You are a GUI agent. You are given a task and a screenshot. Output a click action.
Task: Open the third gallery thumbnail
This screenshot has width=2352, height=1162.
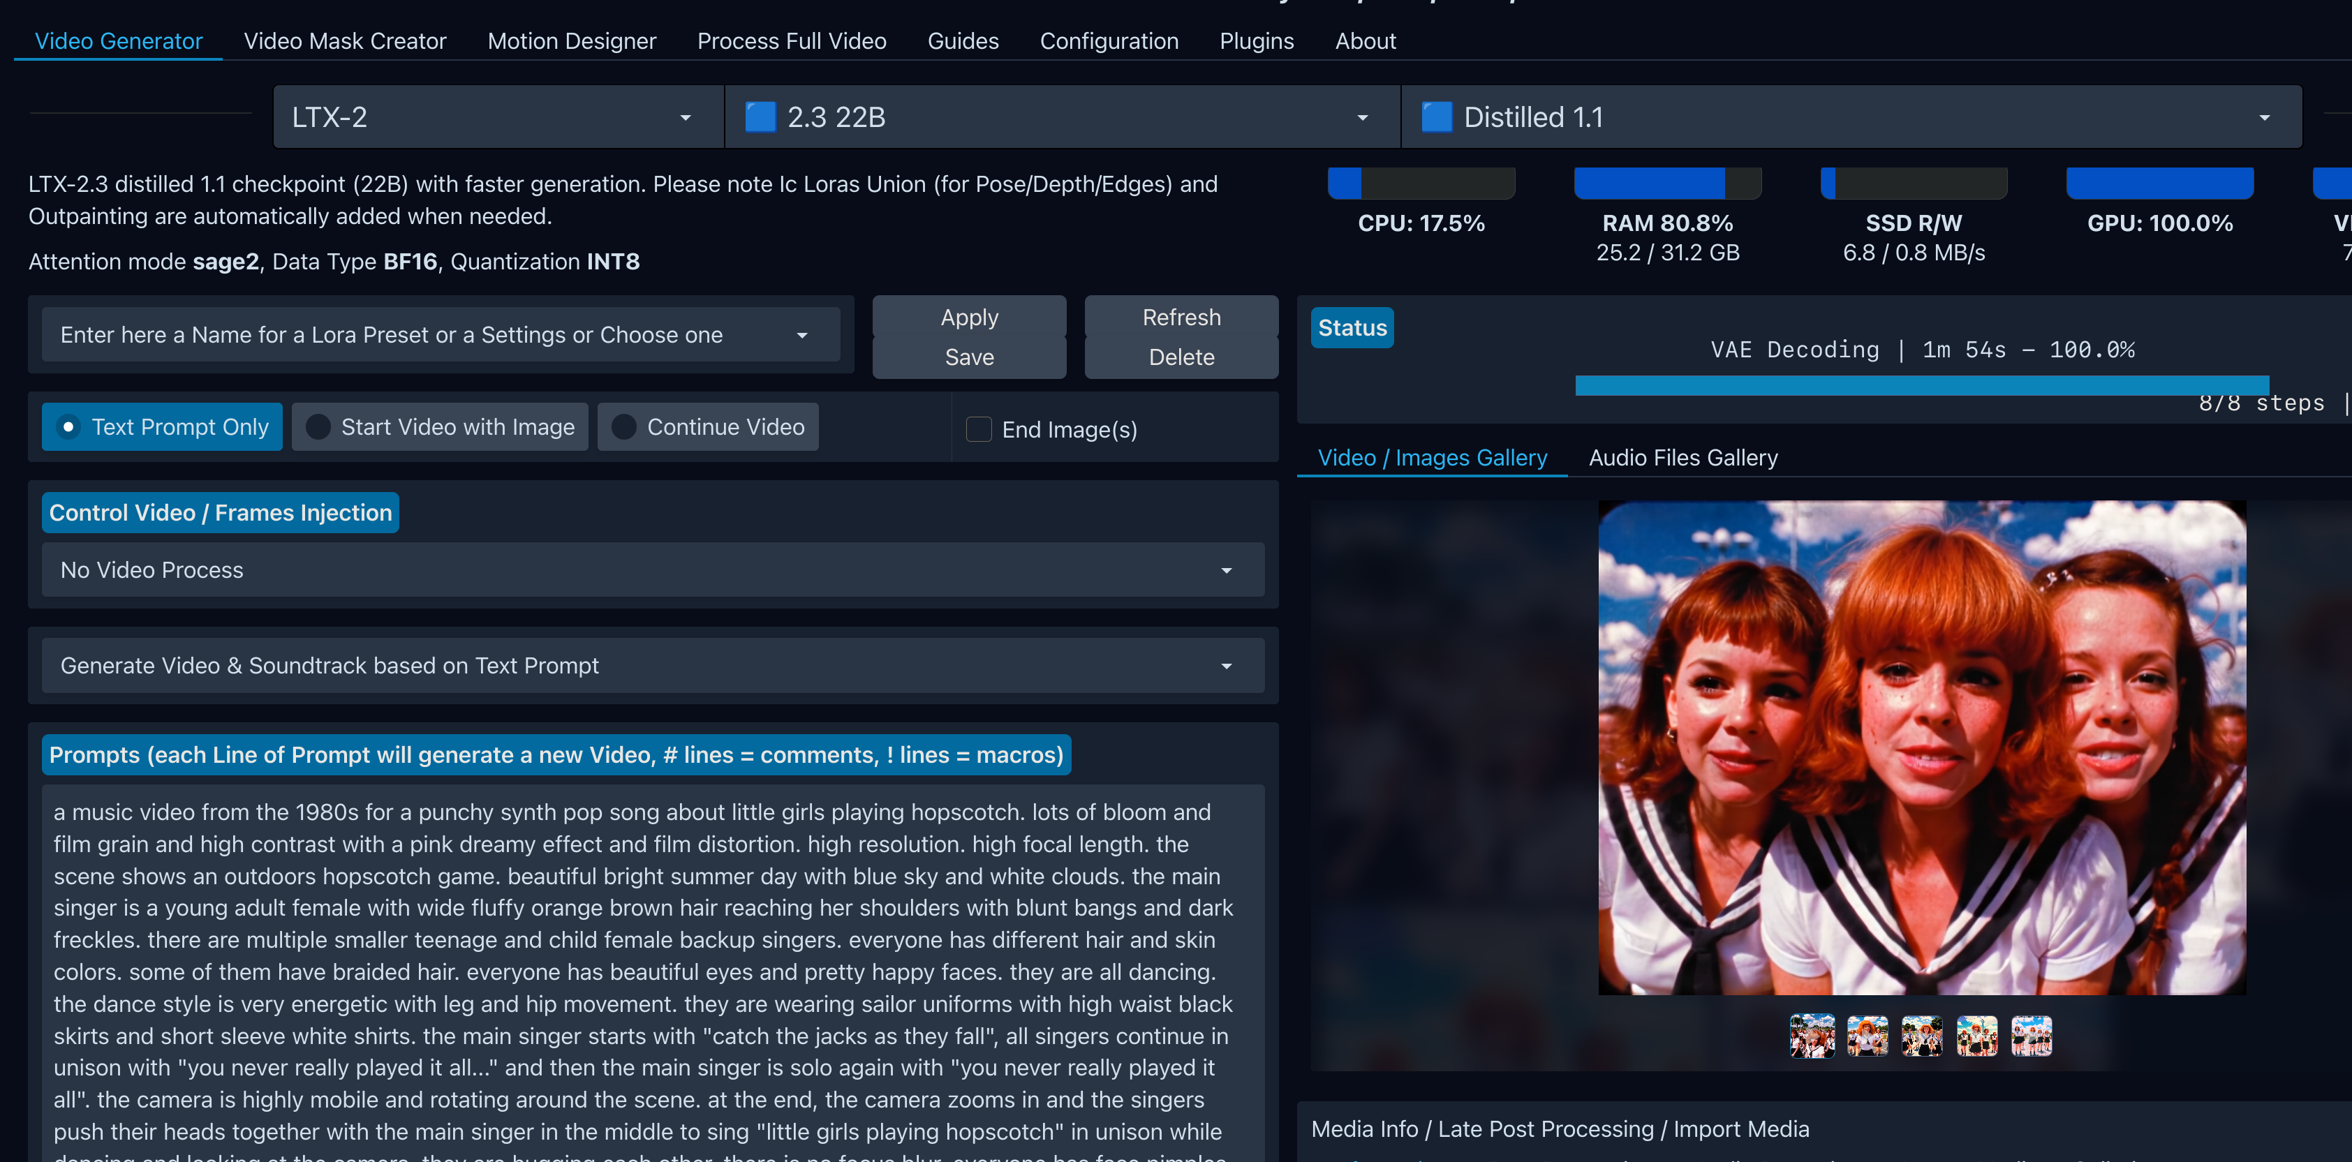click(x=1921, y=1036)
